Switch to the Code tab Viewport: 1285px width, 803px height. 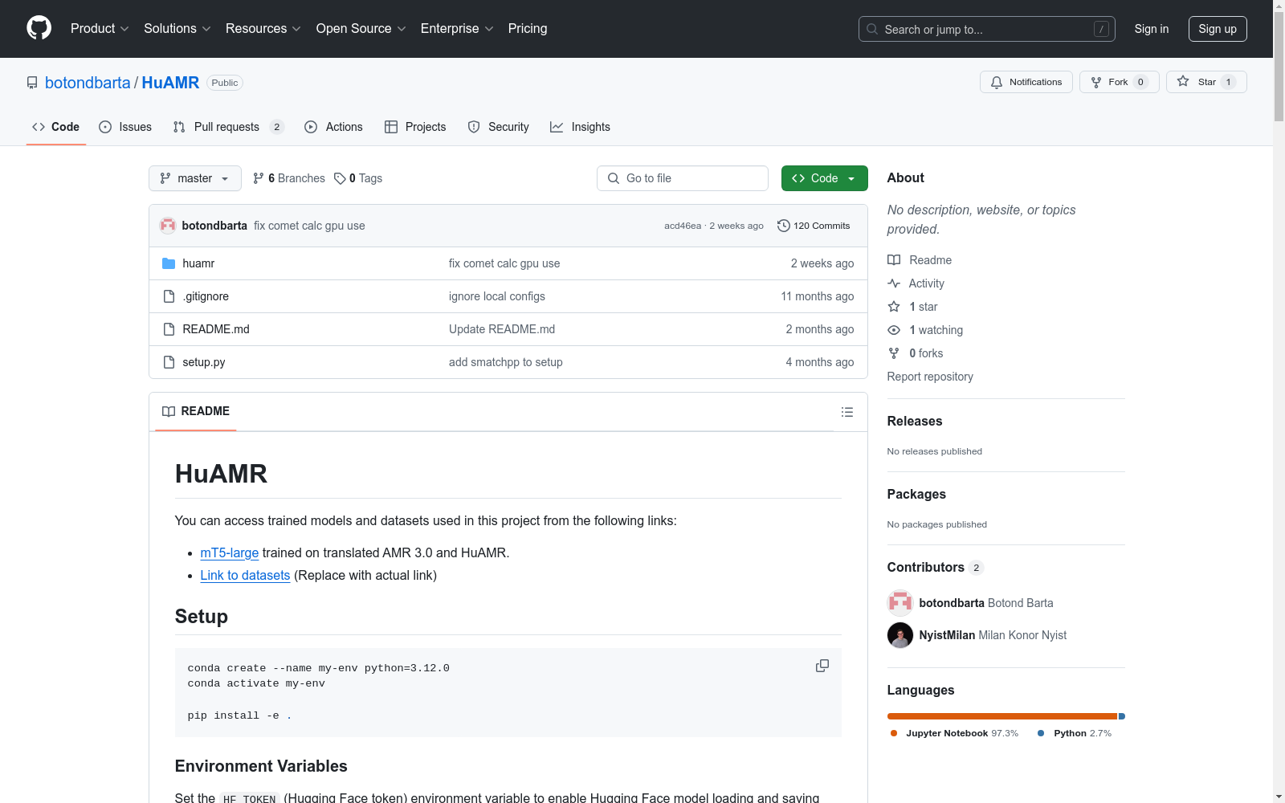coord(56,127)
